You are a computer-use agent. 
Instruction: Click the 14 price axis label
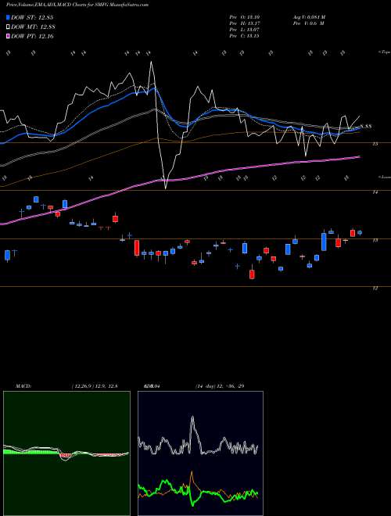pyautogui.click(x=375, y=192)
